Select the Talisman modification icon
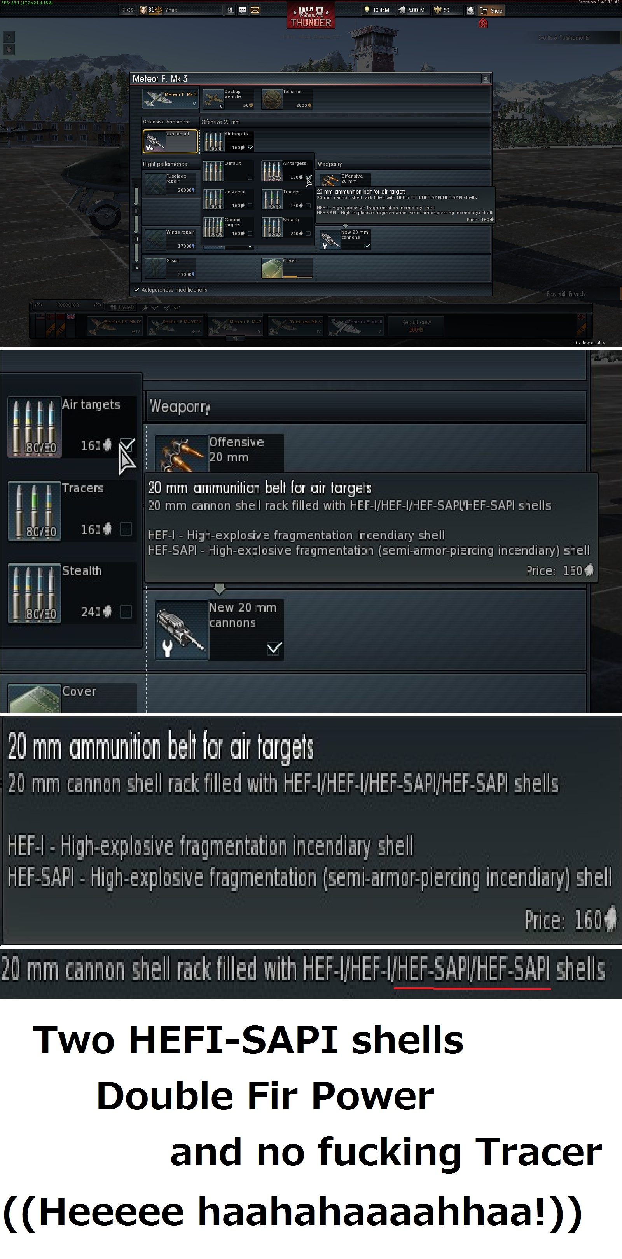This screenshot has width=622, height=1259. pyautogui.click(x=272, y=99)
